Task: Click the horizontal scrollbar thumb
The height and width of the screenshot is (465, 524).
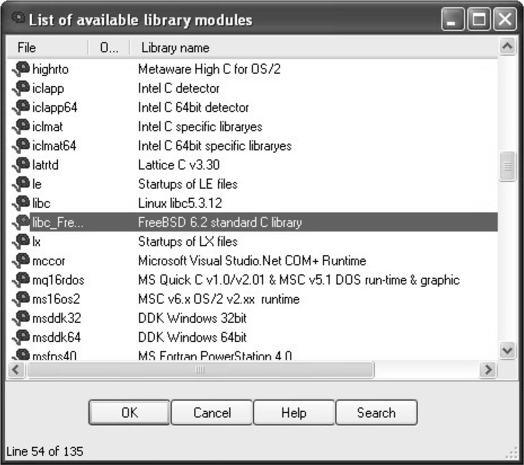Action: [200, 370]
